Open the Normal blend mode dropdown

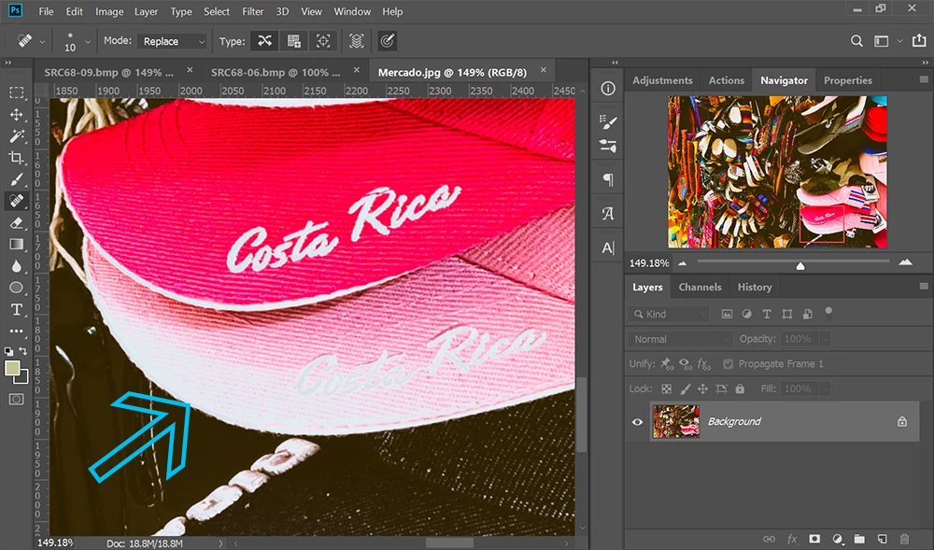680,339
